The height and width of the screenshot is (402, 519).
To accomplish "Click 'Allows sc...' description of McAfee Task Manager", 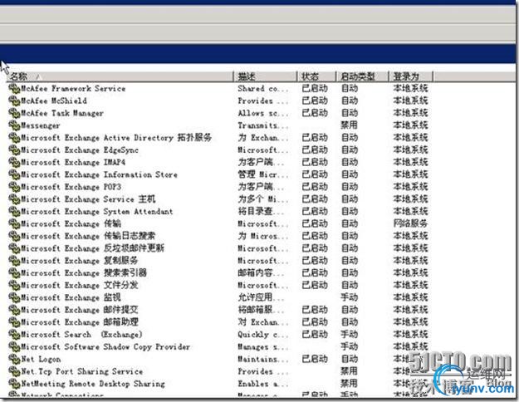I will coord(263,113).
